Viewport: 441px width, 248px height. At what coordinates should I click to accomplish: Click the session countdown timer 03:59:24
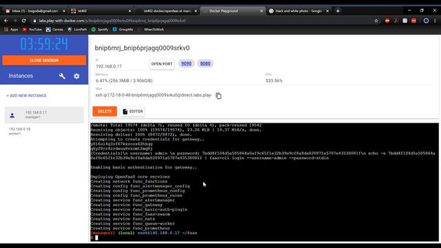click(x=44, y=44)
